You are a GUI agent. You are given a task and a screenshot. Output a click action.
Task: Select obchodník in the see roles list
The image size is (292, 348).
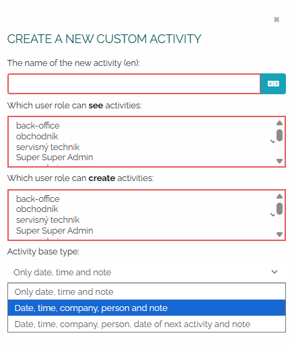pos(37,136)
